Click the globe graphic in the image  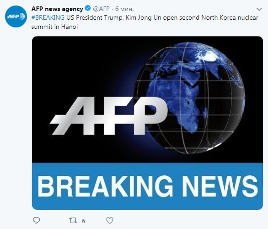click(x=190, y=98)
